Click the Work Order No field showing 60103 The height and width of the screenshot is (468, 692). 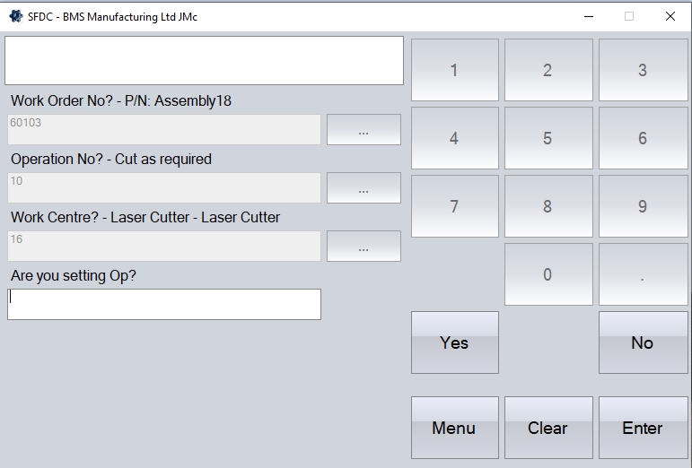(164, 130)
